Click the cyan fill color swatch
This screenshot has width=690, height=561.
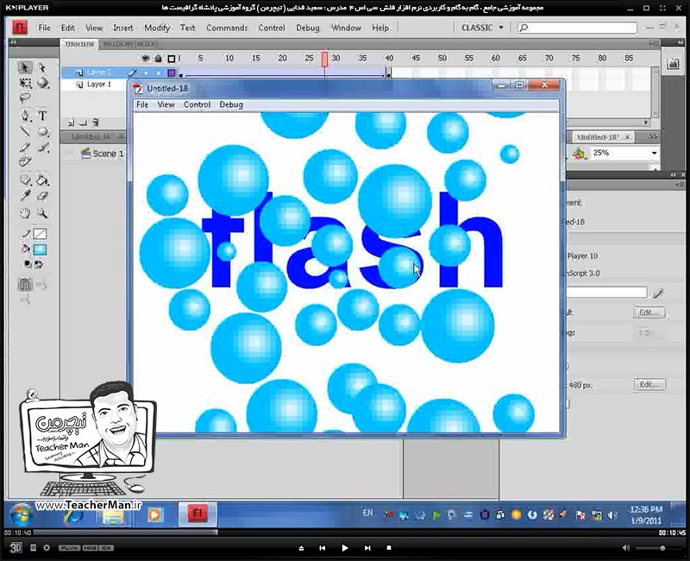(x=40, y=249)
